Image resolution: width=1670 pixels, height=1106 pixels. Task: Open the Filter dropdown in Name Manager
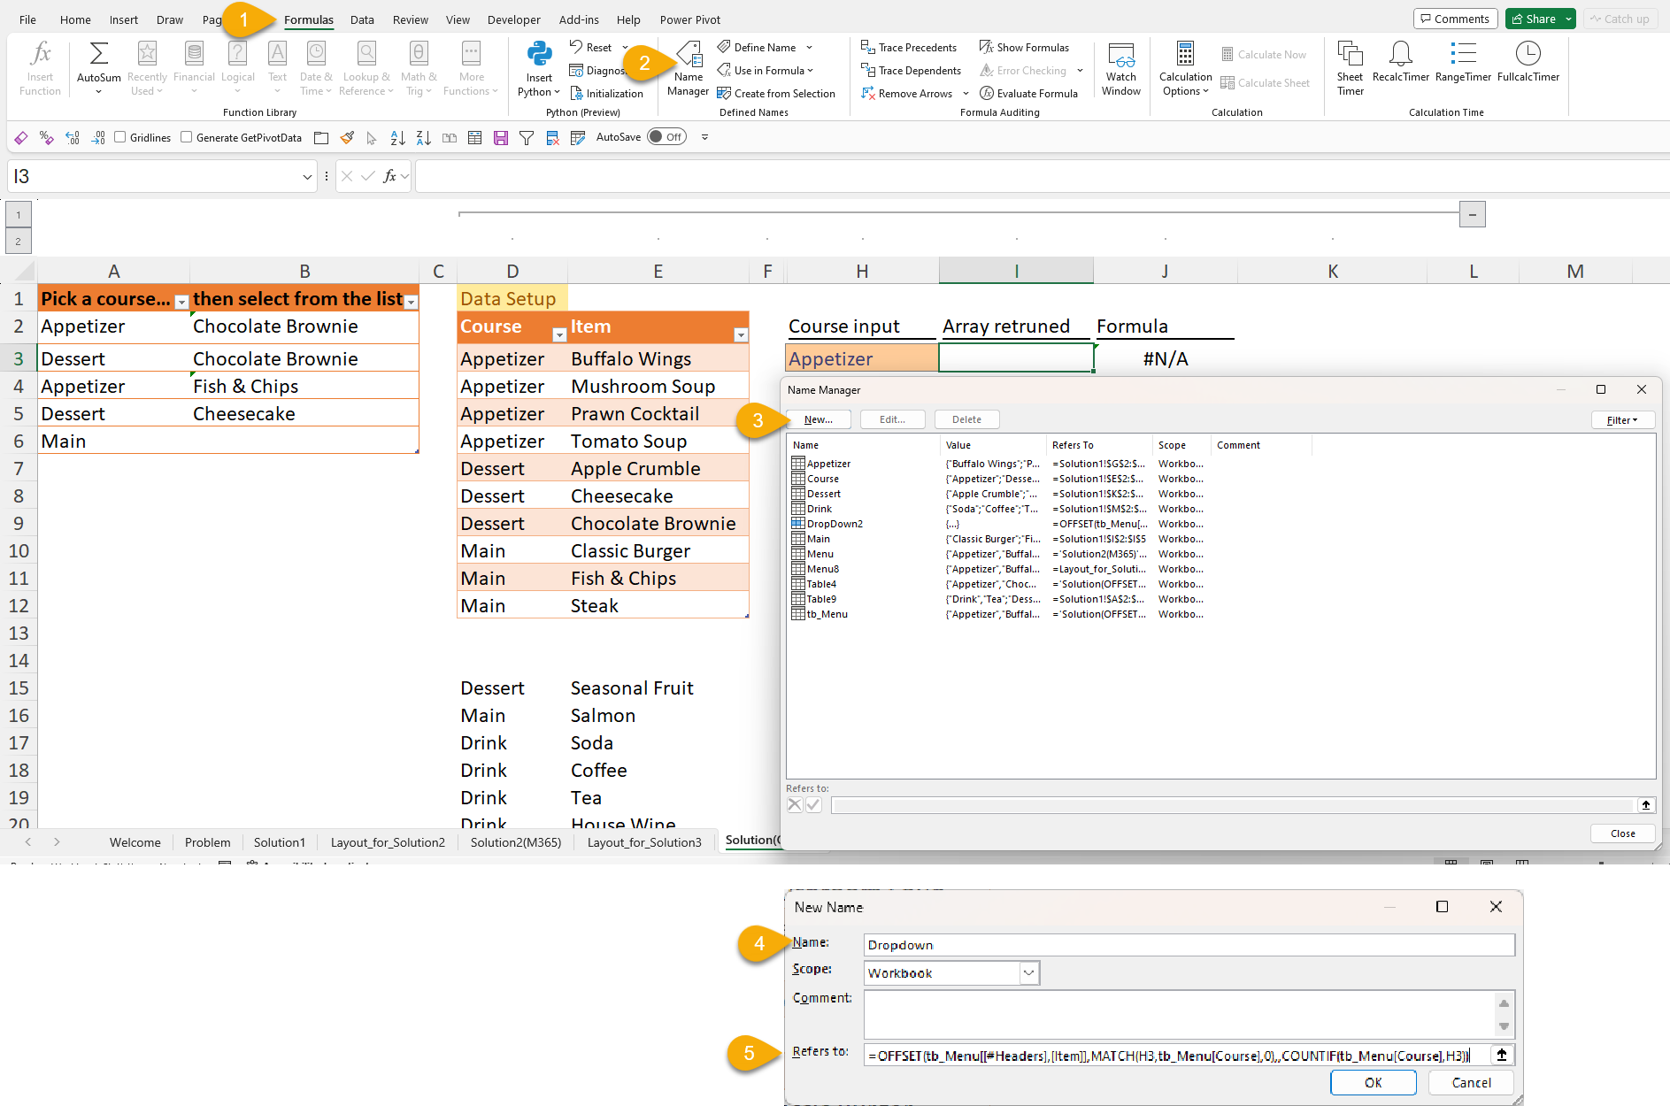(x=1622, y=420)
